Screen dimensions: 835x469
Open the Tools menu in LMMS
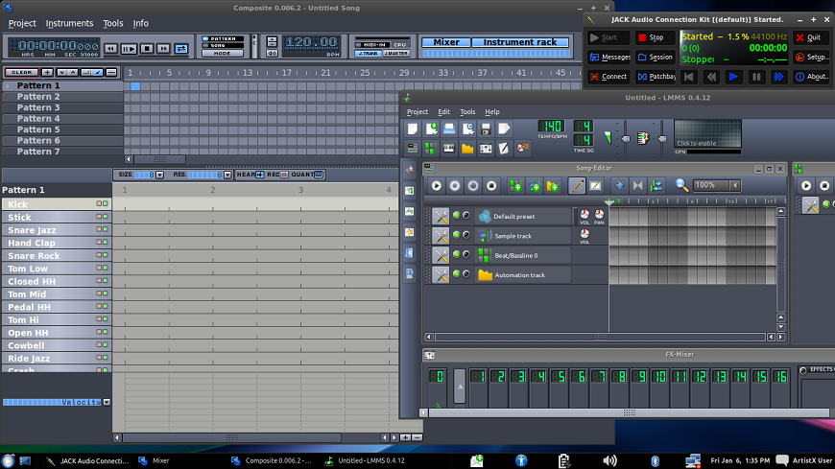(467, 112)
